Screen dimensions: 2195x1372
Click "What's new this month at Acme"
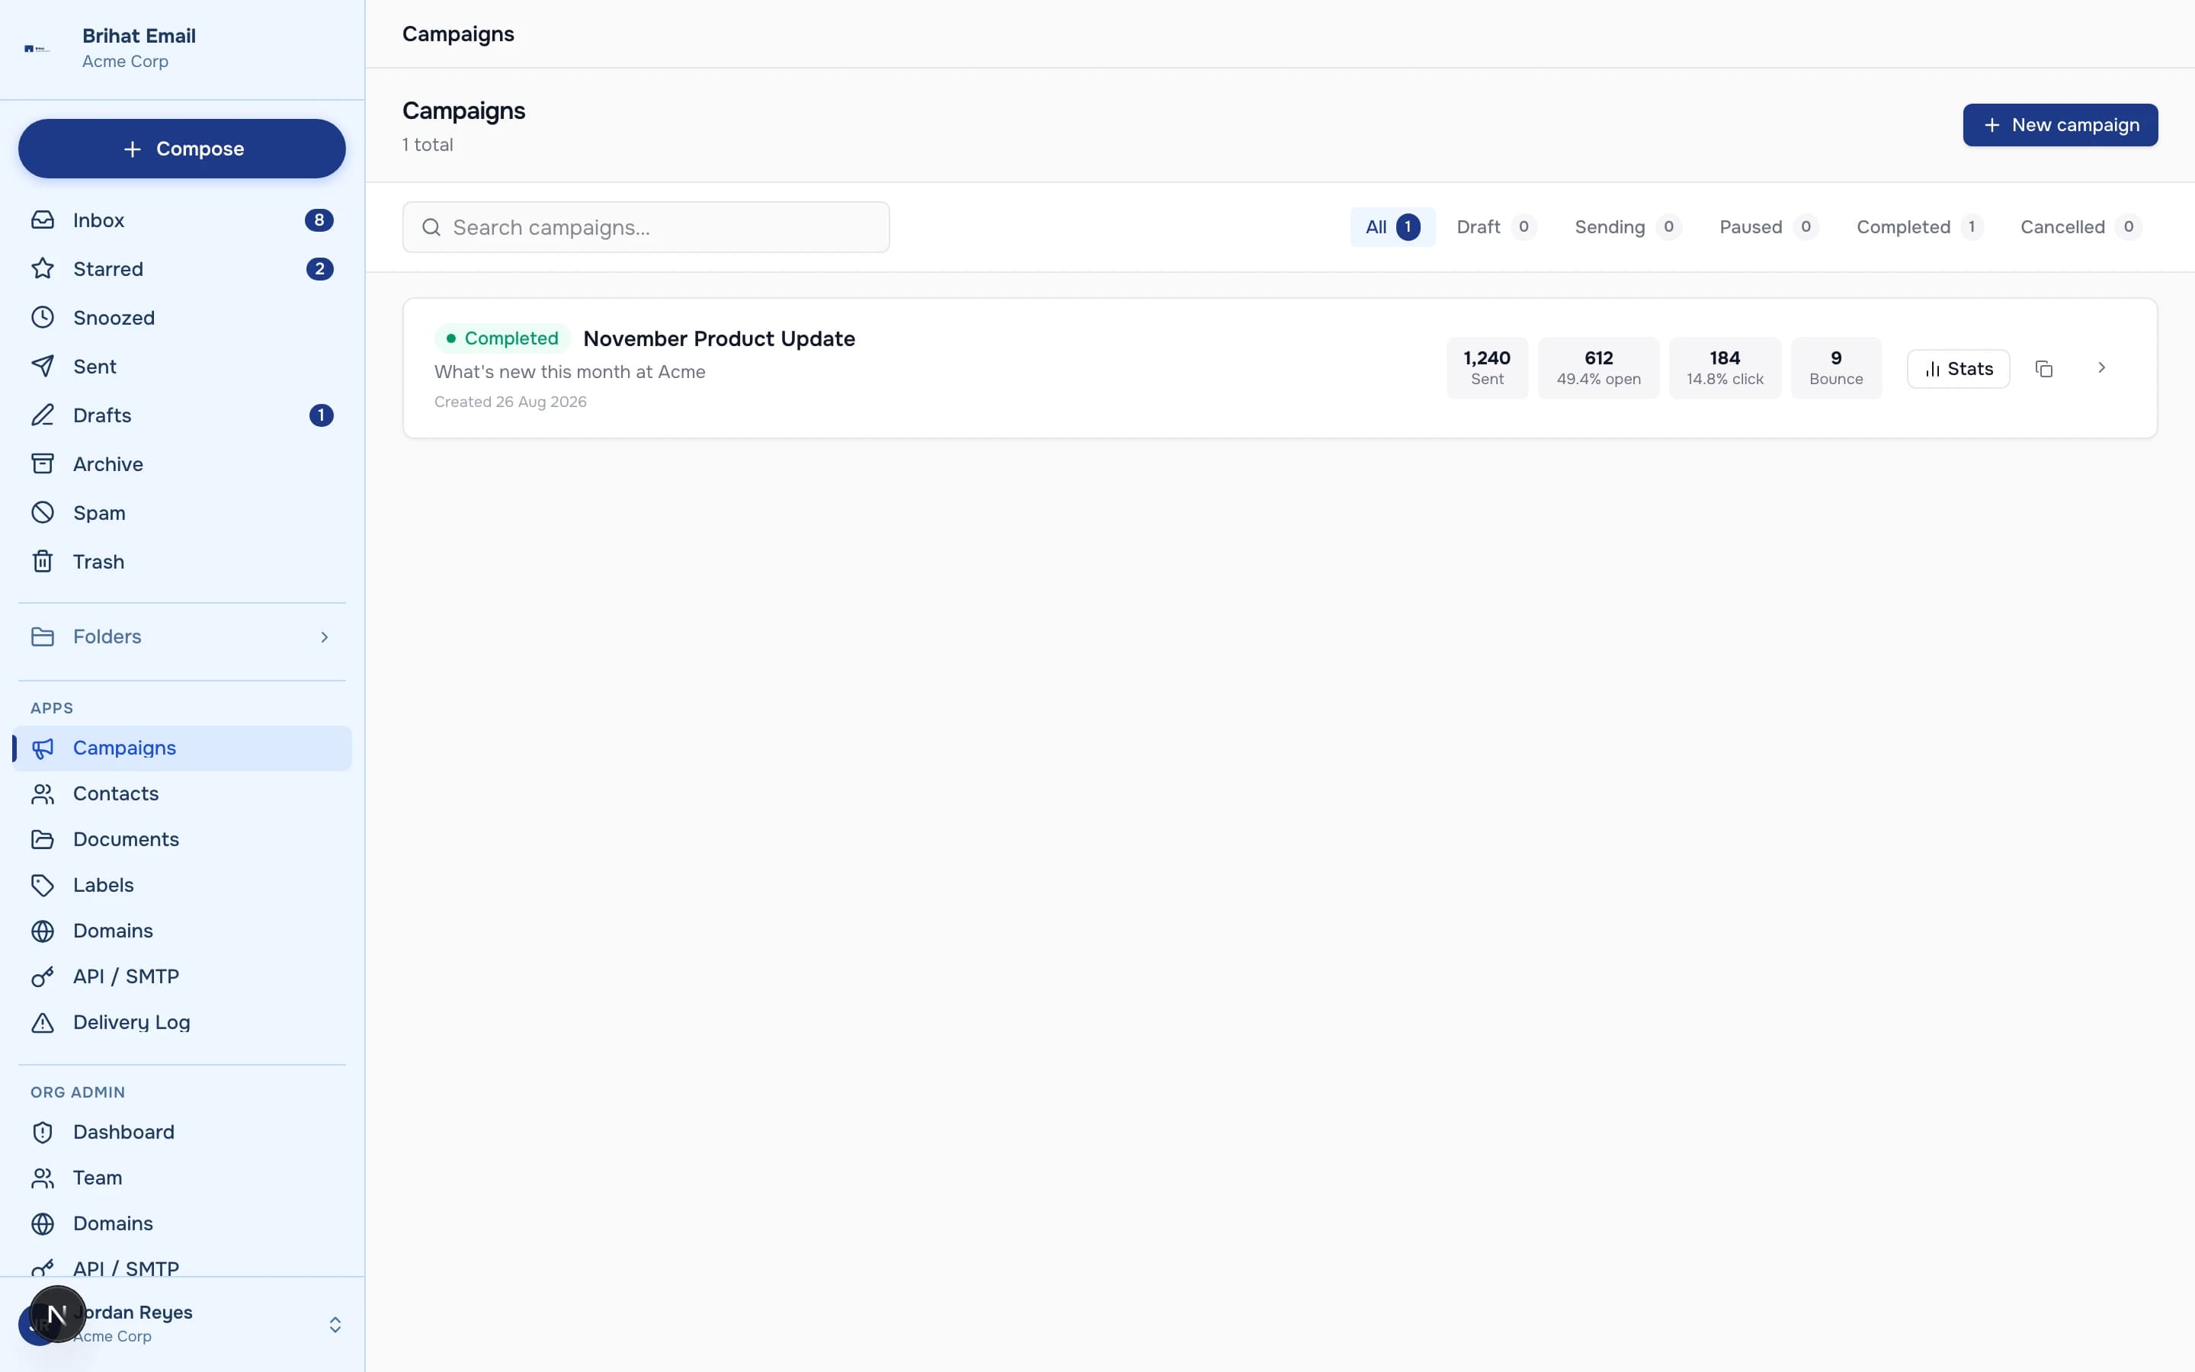coord(569,372)
